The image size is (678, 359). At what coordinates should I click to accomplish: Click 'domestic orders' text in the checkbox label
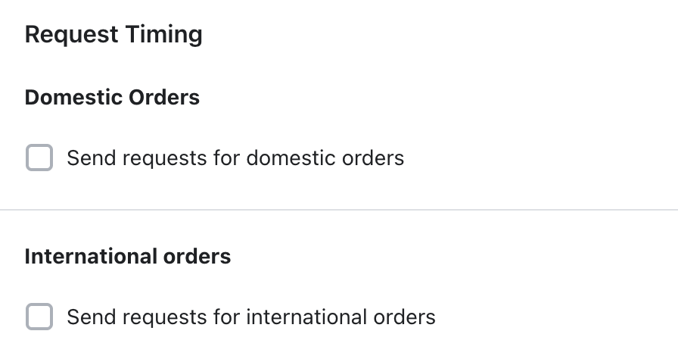coord(325,158)
